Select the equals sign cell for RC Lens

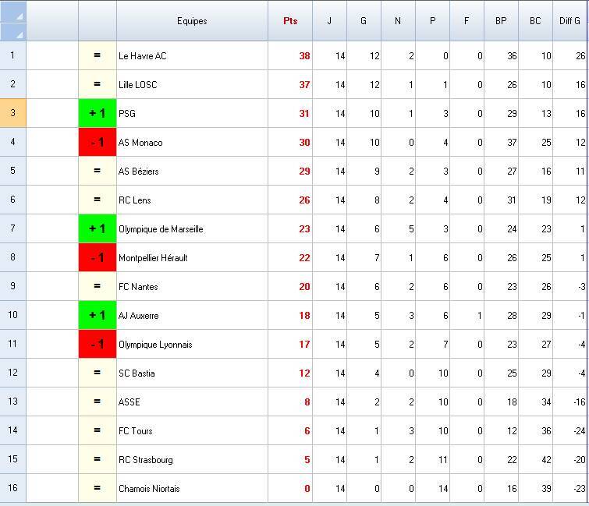[x=98, y=200]
